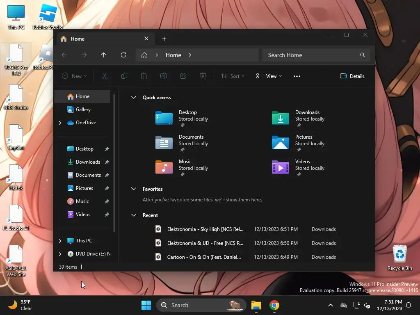Collapse the Recent section
The image size is (420, 315).
tap(134, 215)
